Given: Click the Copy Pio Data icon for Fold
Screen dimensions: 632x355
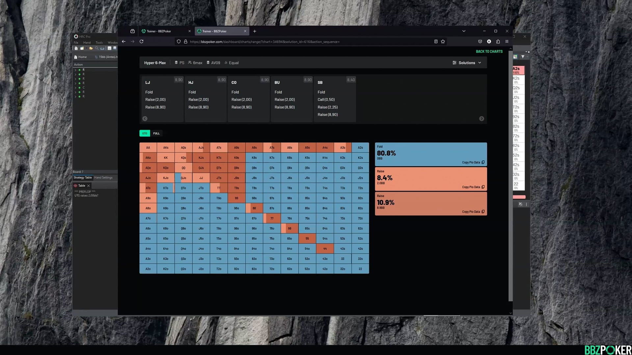Looking at the screenshot, I should pos(483,162).
